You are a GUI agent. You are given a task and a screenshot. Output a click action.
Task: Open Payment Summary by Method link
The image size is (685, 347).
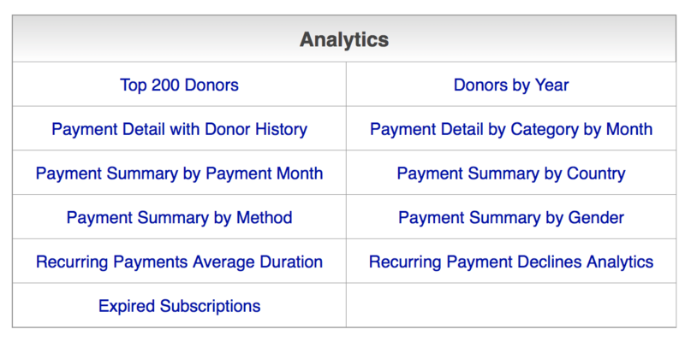[x=179, y=218]
